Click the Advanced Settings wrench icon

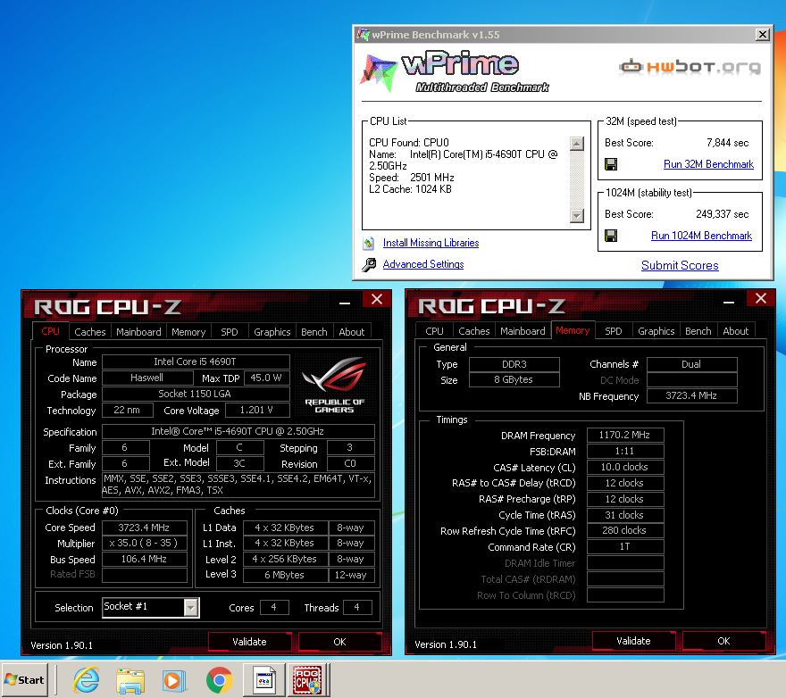point(369,264)
